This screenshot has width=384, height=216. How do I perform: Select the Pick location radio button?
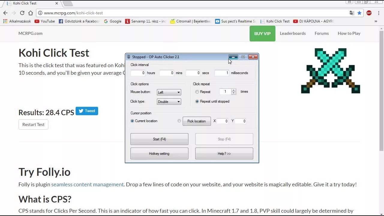point(179,121)
